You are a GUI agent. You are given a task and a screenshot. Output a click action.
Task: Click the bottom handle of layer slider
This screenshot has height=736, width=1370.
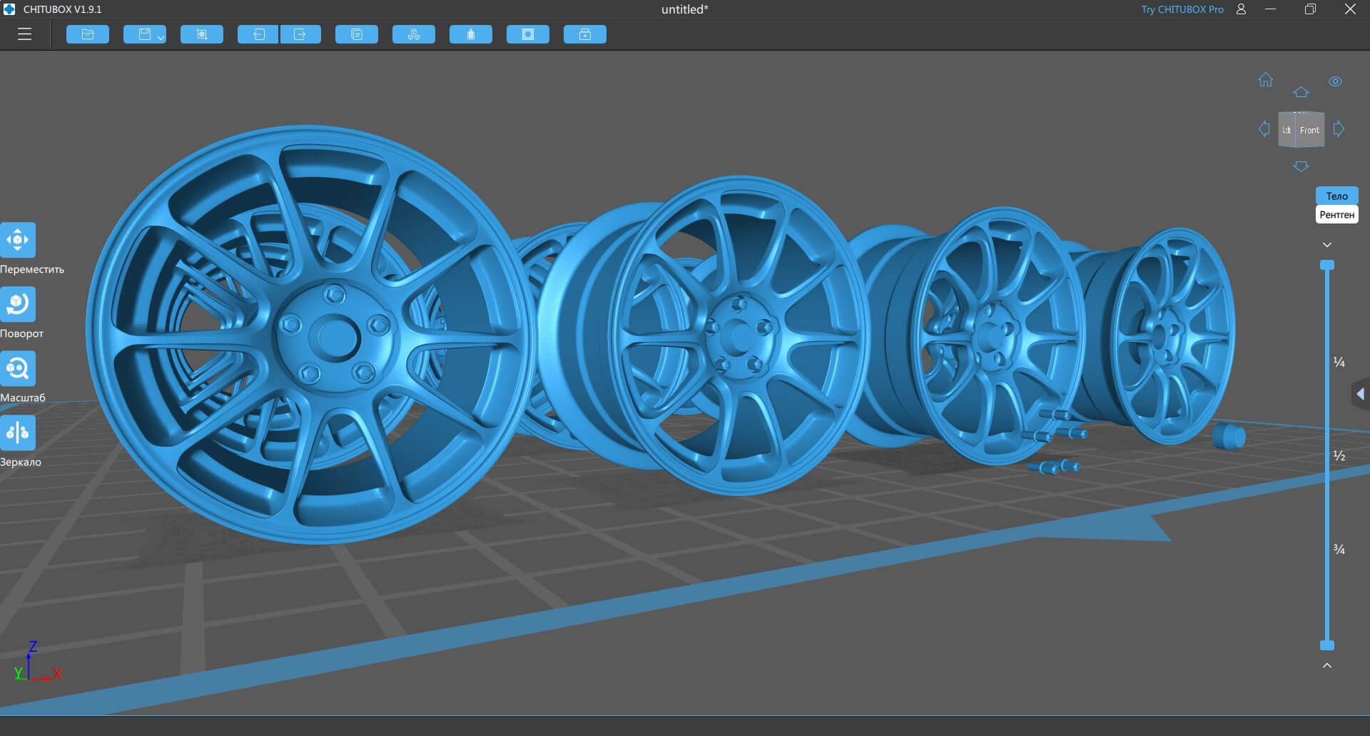(1327, 645)
